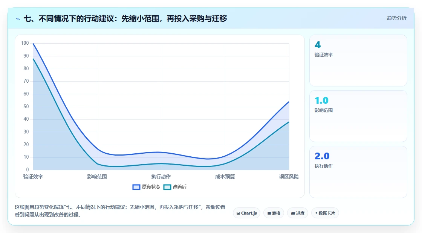Click the 执行动作 x-axis label
This screenshot has width=422, height=233.
[x=161, y=177]
